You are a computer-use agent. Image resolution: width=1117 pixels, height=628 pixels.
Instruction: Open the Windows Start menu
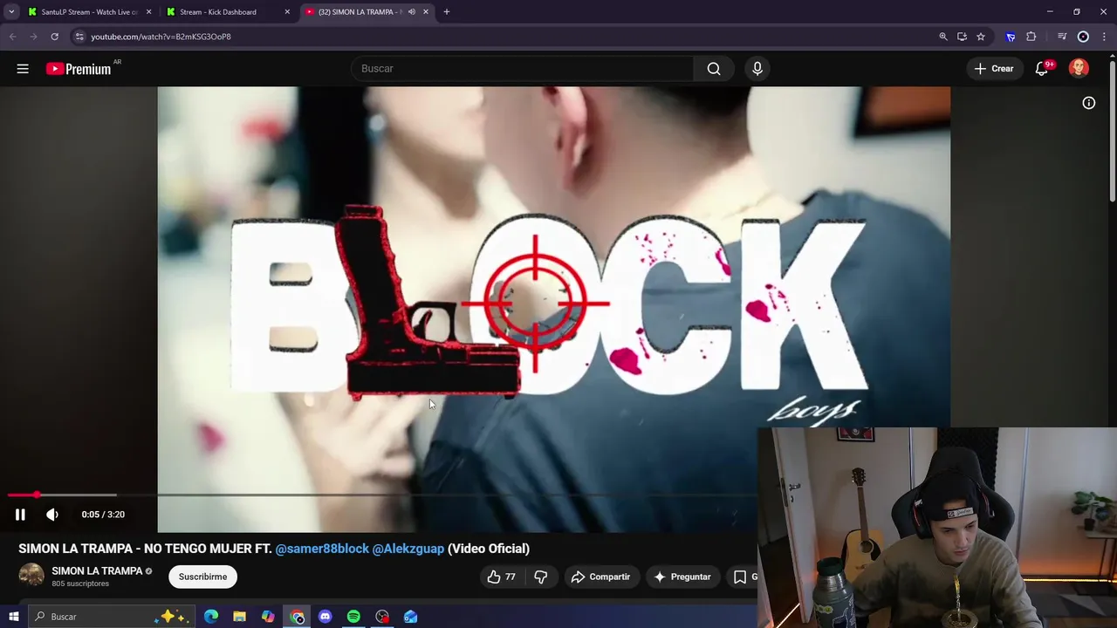coord(13,617)
